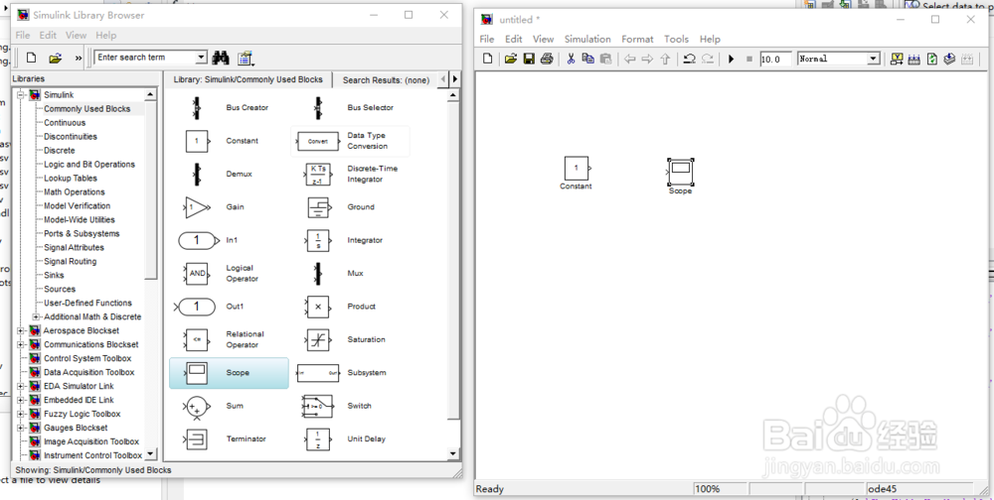Click Save icon in untitled model toolbar
The height and width of the screenshot is (500, 994).
[x=529, y=59]
